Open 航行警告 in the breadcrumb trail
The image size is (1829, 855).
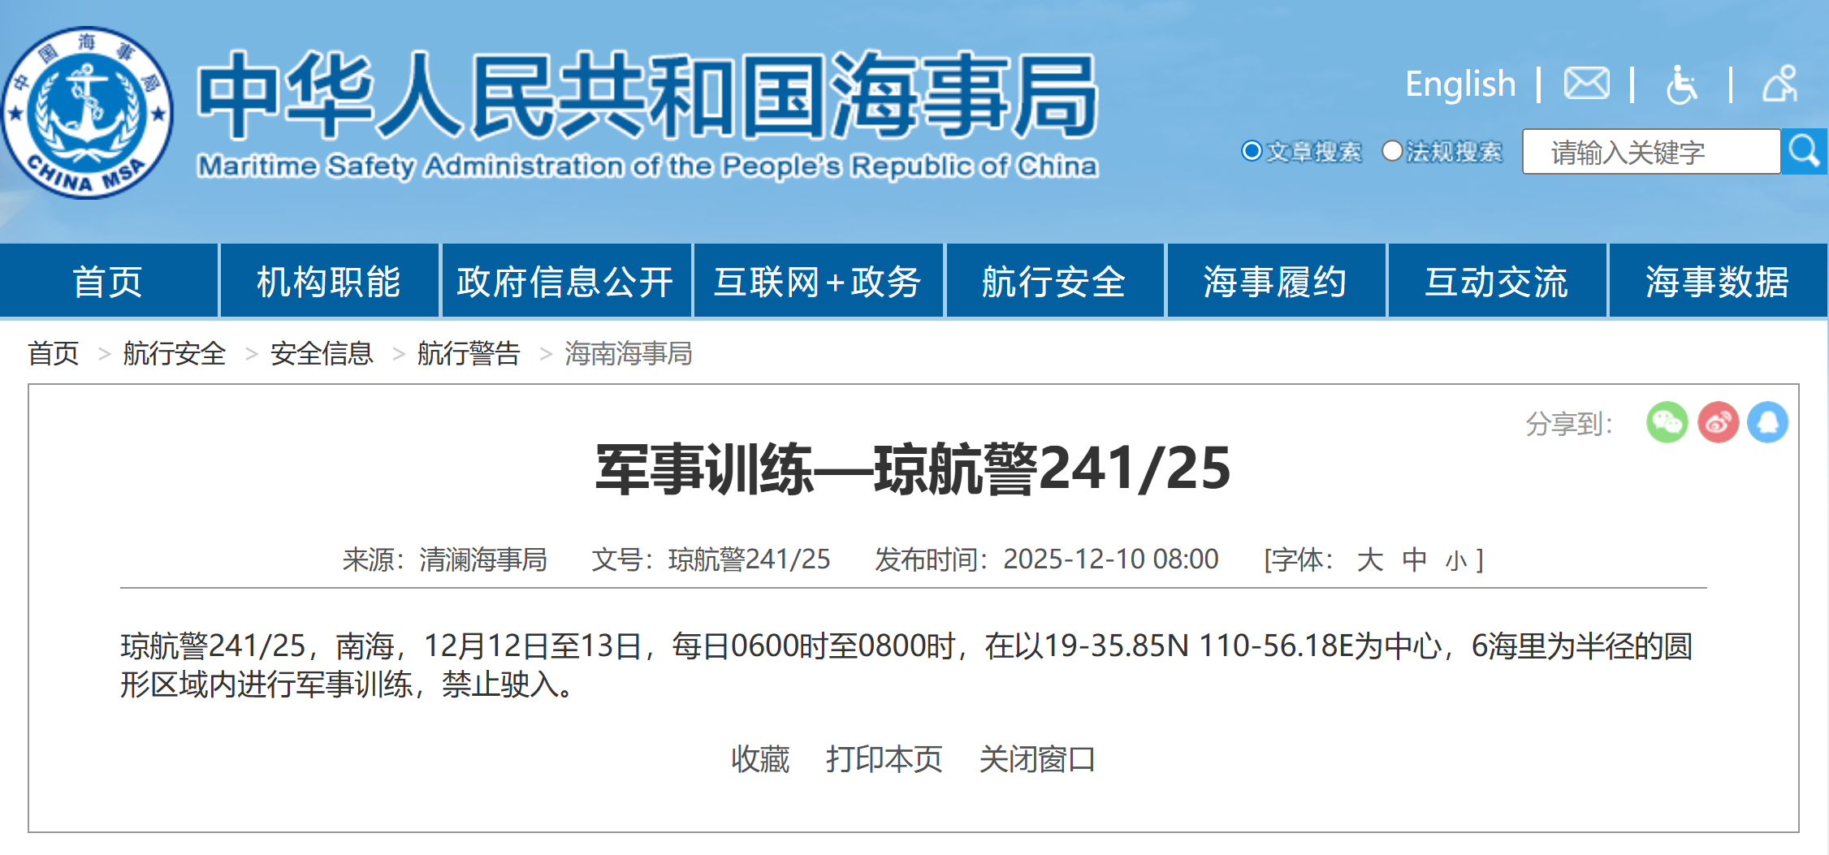(x=468, y=354)
